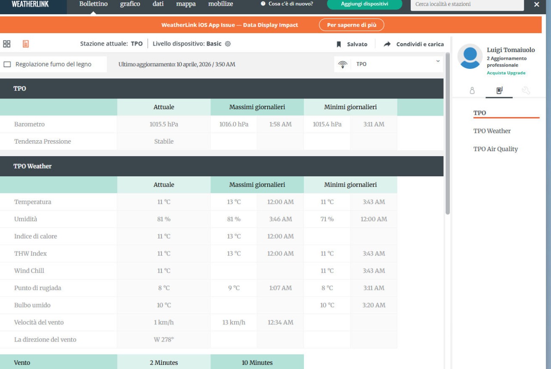Close the search bar with X

pos(536,4)
